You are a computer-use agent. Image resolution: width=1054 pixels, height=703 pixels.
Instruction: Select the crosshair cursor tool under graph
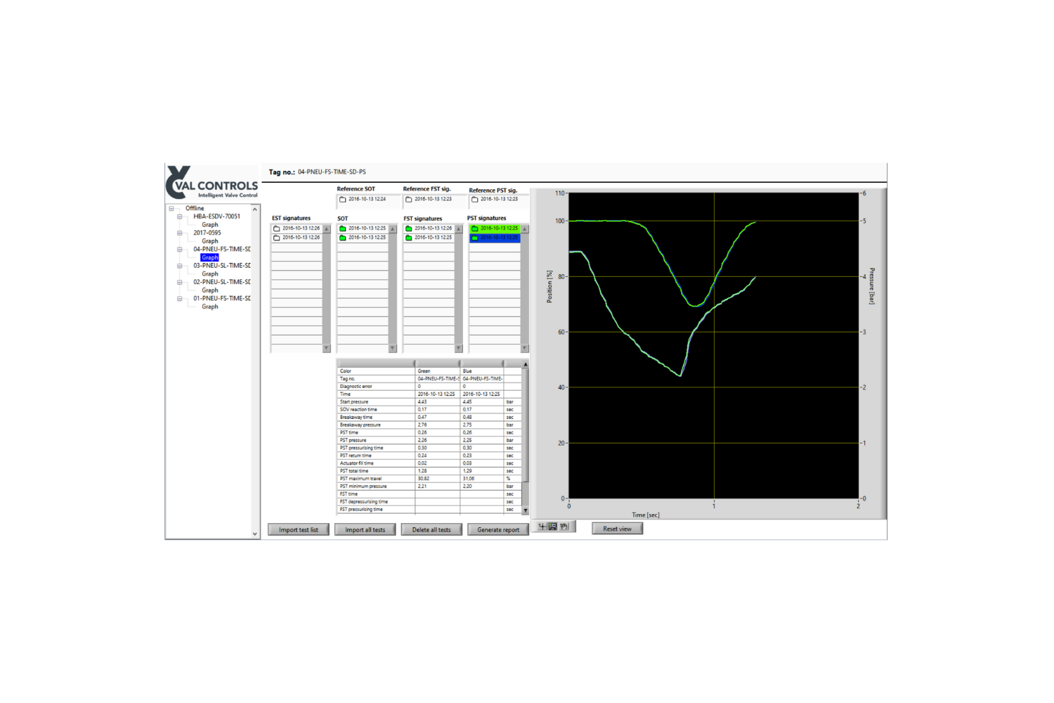[x=542, y=527]
